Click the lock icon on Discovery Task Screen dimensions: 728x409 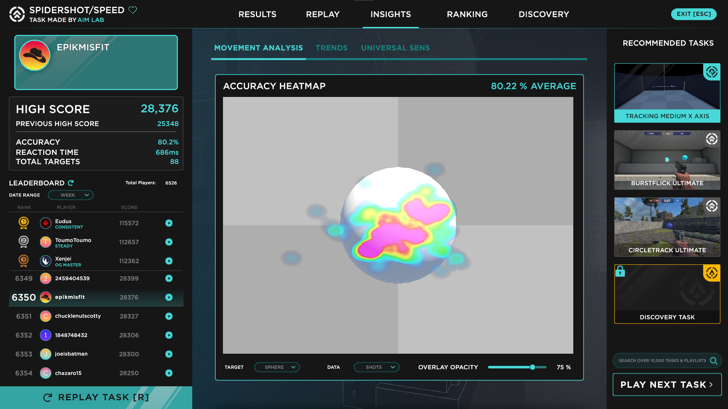[x=620, y=271]
